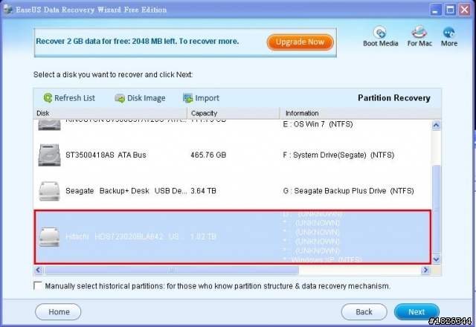Click the ST3500418AS hard drive icon

[49, 155]
